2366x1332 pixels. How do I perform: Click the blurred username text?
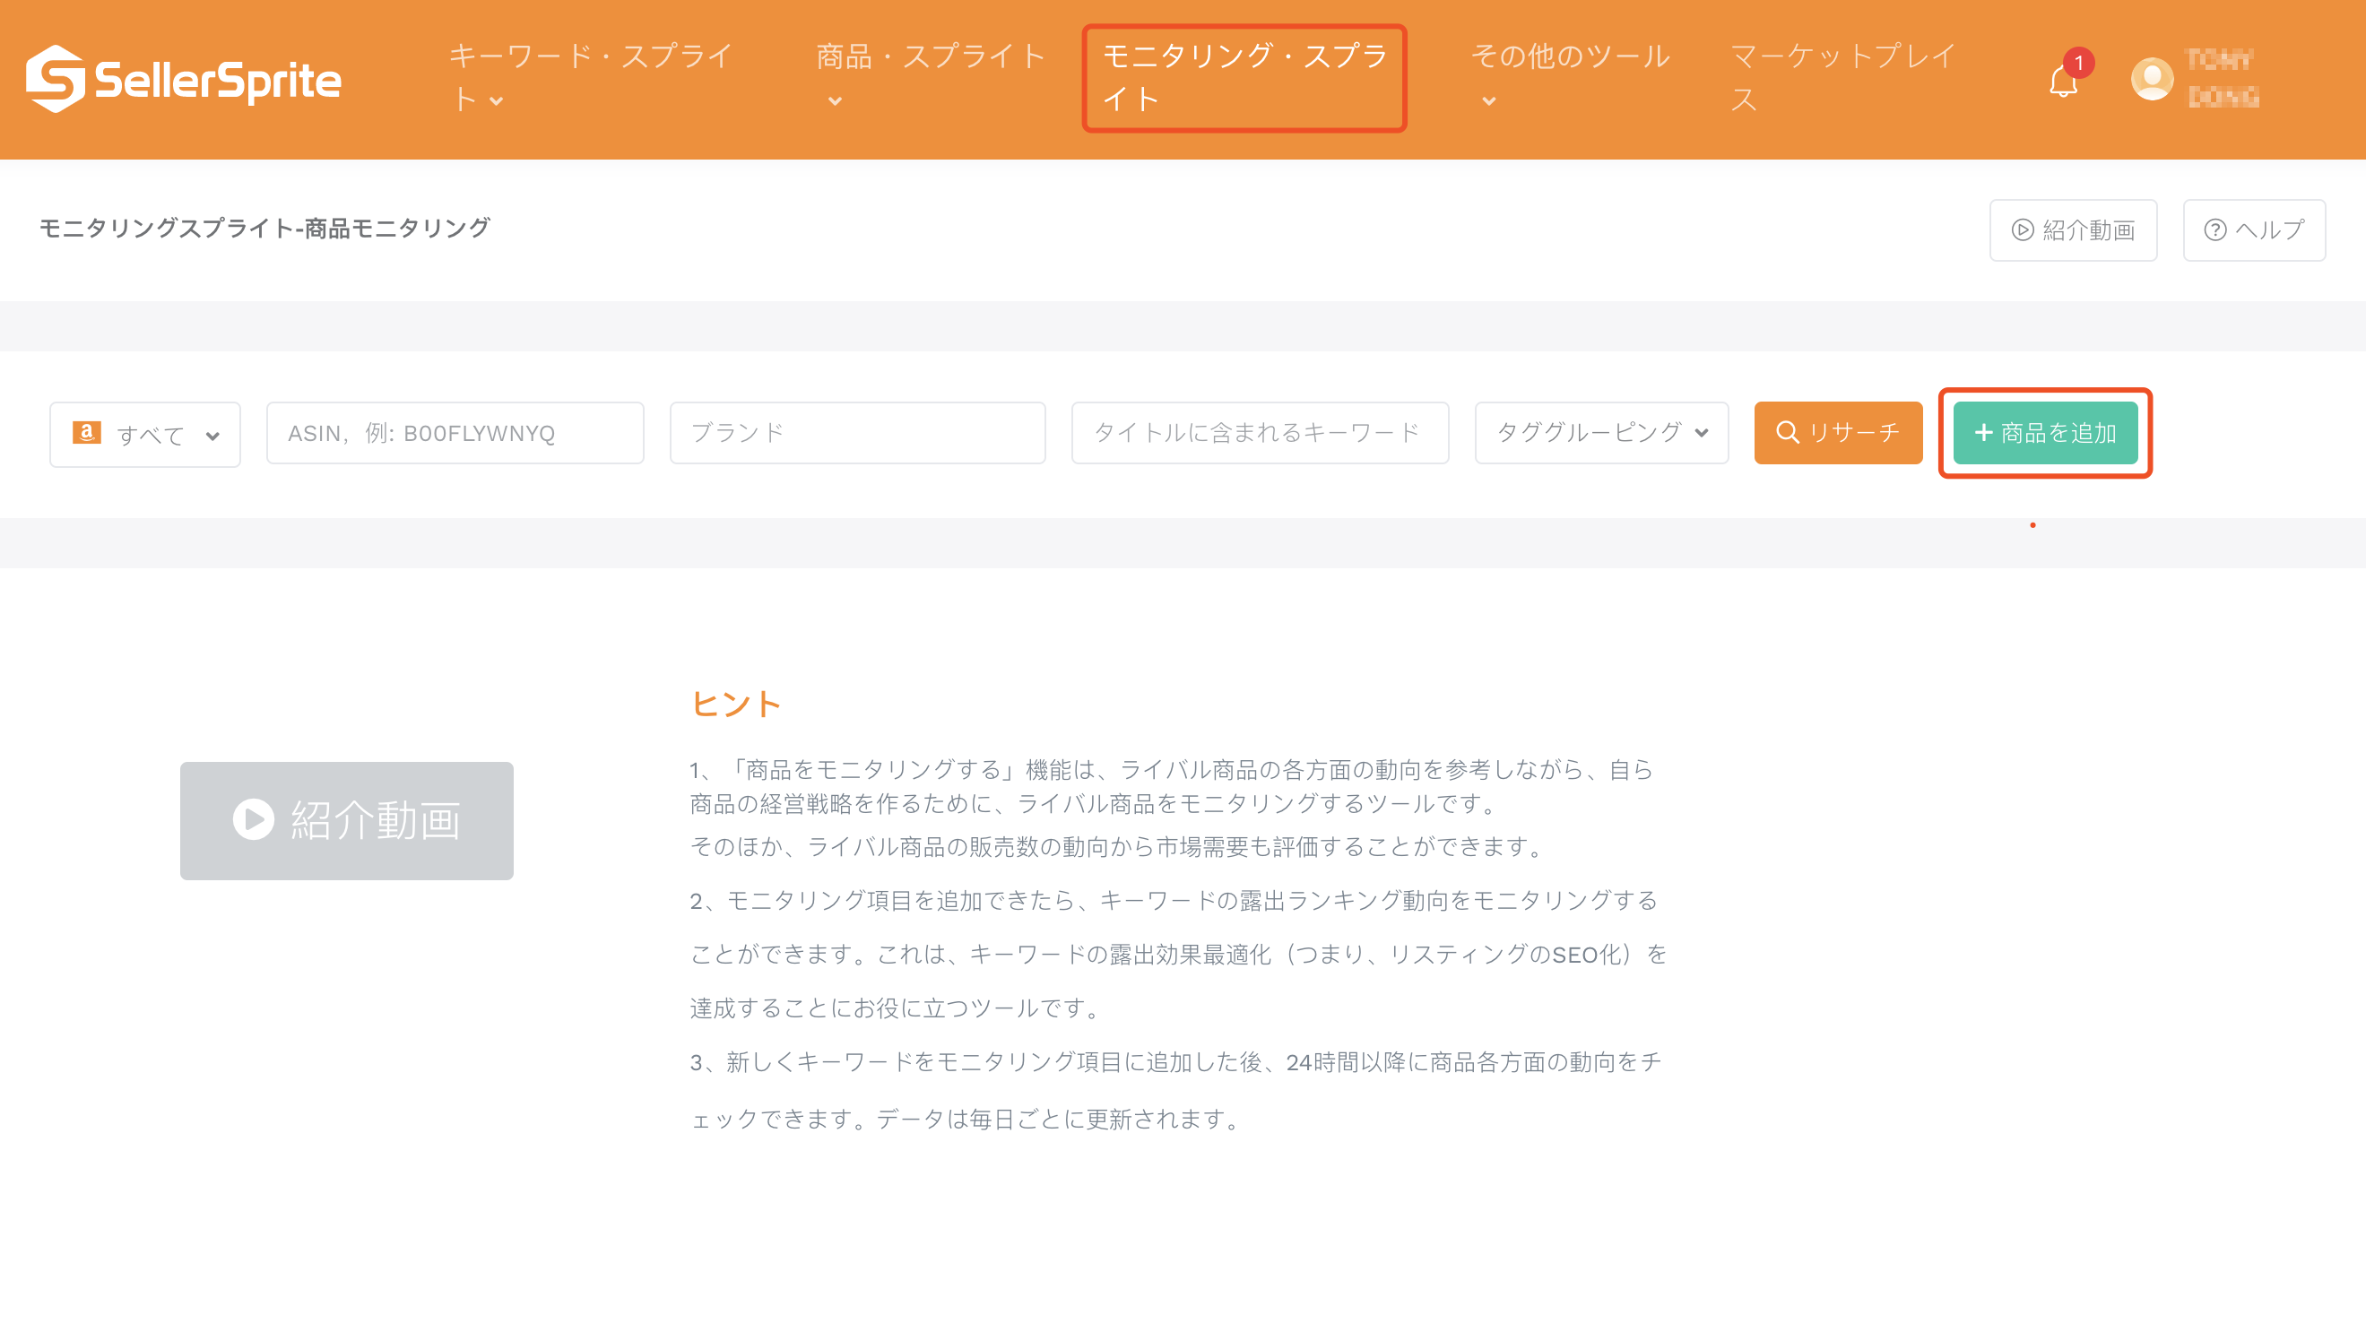click(x=2222, y=79)
